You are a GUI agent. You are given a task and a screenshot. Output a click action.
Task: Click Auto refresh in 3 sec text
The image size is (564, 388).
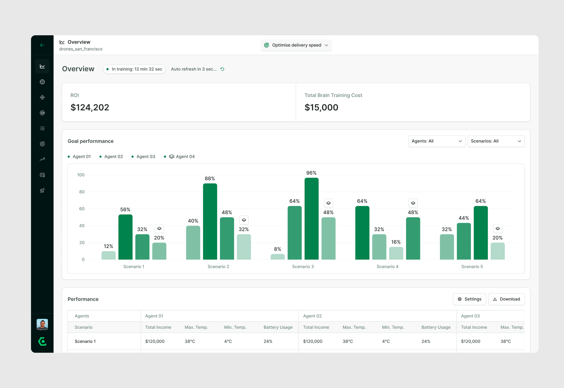pyautogui.click(x=194, y=69)
